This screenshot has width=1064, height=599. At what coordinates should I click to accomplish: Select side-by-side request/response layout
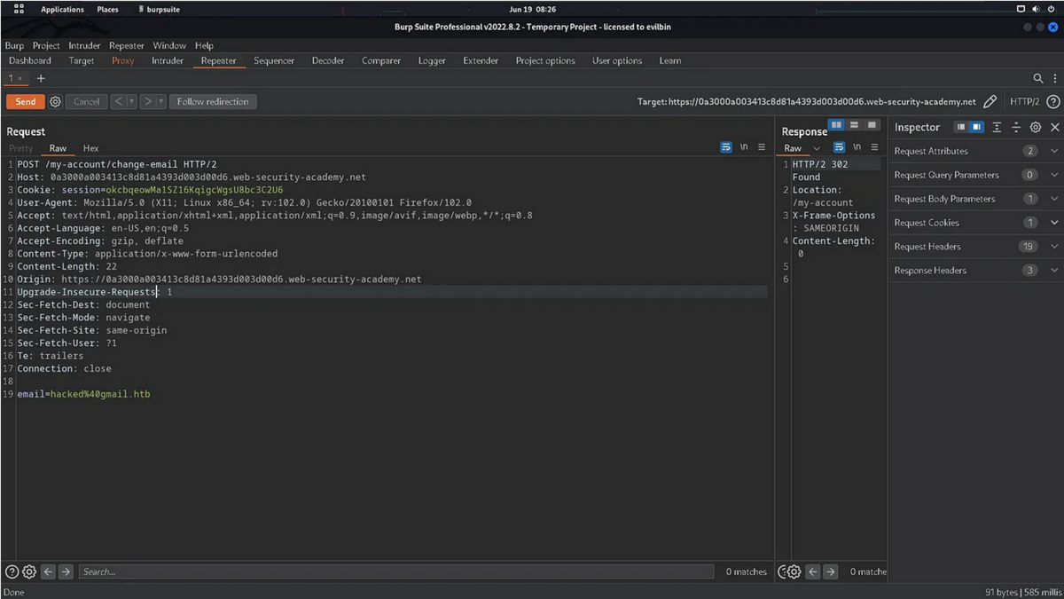836,125
